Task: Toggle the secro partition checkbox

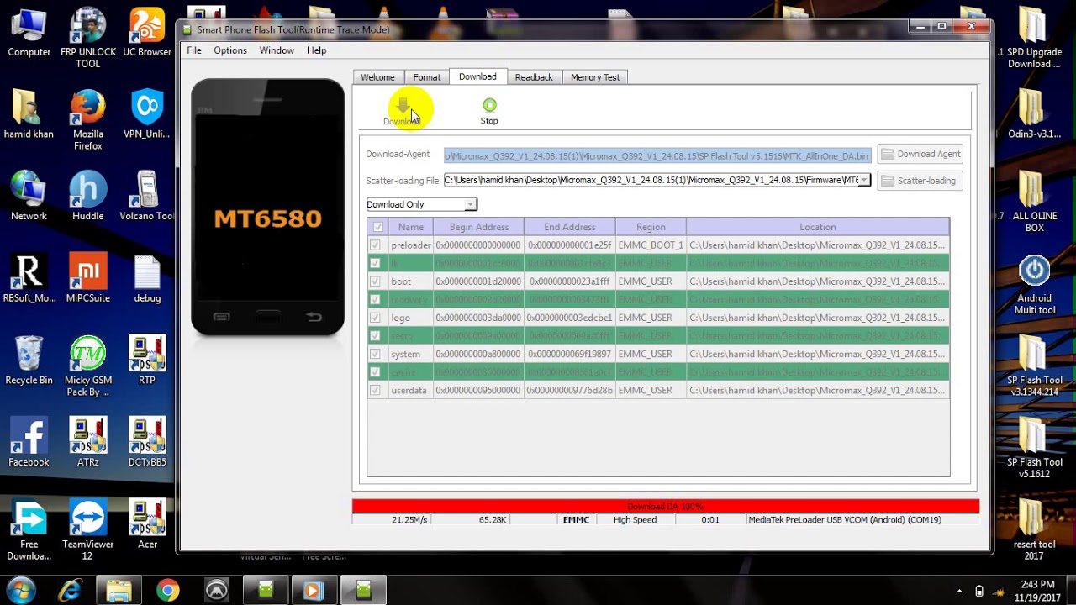Action: (x=375, y=335)
